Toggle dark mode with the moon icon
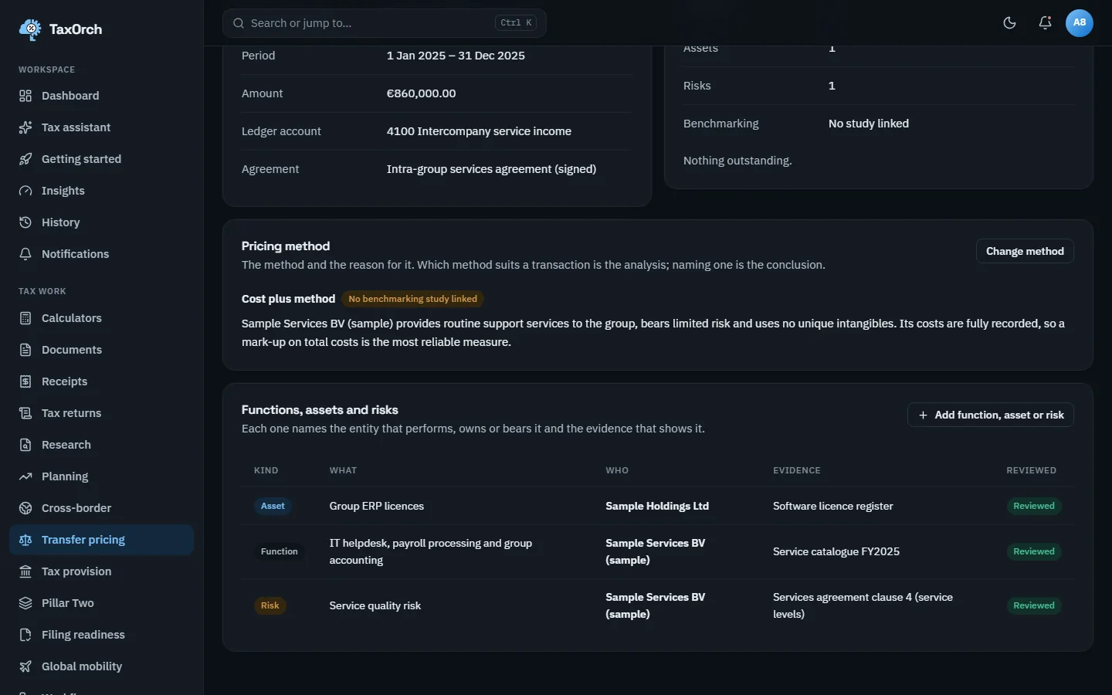The image size is (1112, 695). click(x=1009, y=23)
